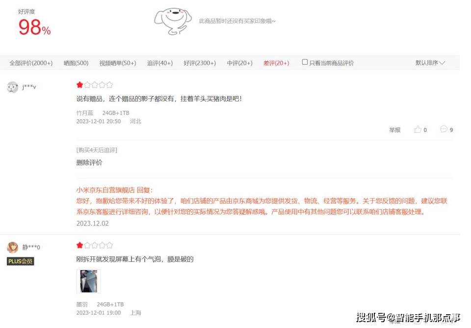Click the red star on 静***0's review

pyautogui.click(x=79, y=245)
